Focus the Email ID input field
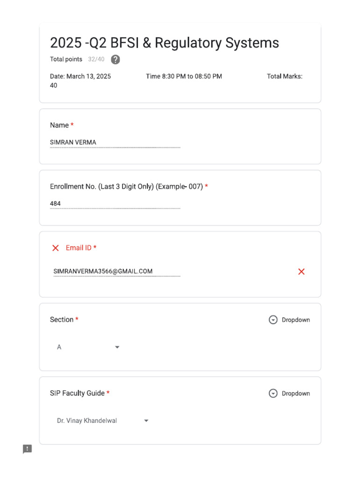The height and width of the screenshot is (479, 359). 116,271
